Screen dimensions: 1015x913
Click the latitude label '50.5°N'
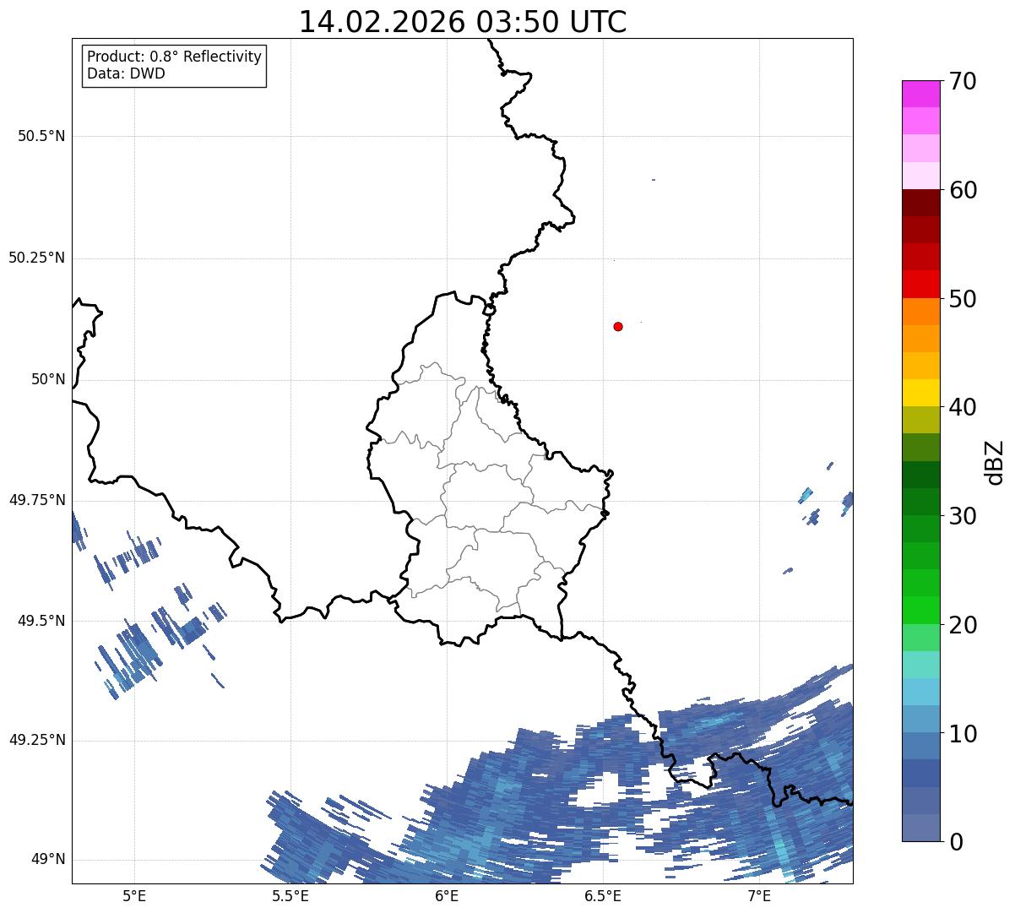pos(41,136)
